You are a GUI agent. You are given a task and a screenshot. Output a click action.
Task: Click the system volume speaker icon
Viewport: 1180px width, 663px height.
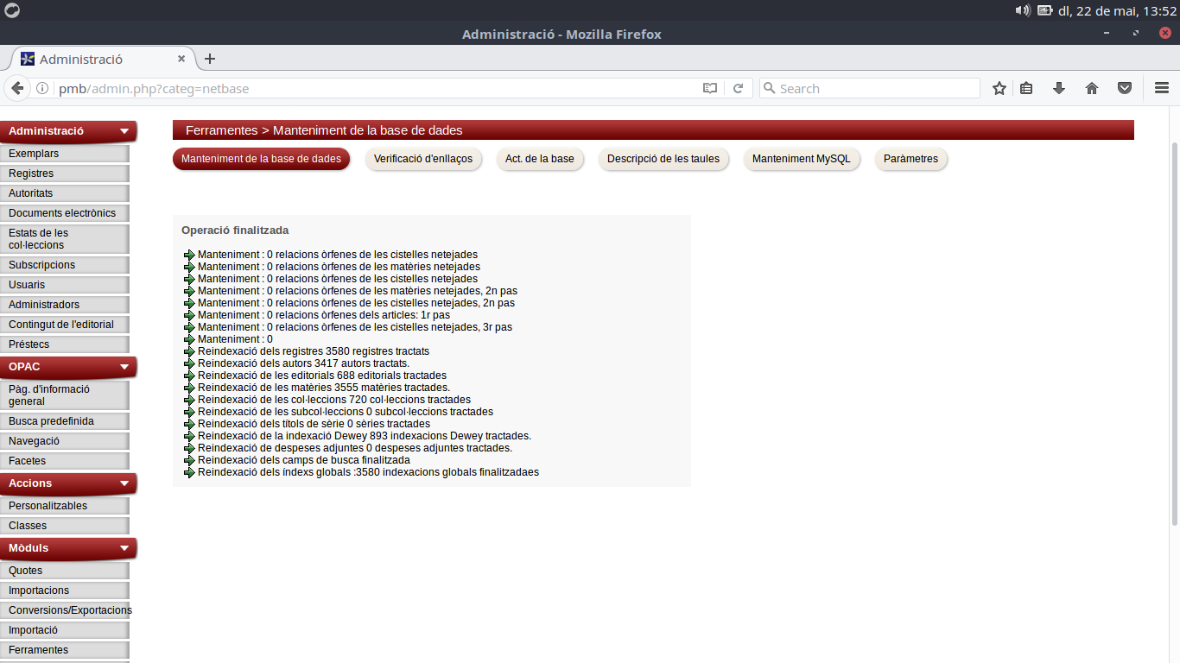click(x=1023, y=10)
